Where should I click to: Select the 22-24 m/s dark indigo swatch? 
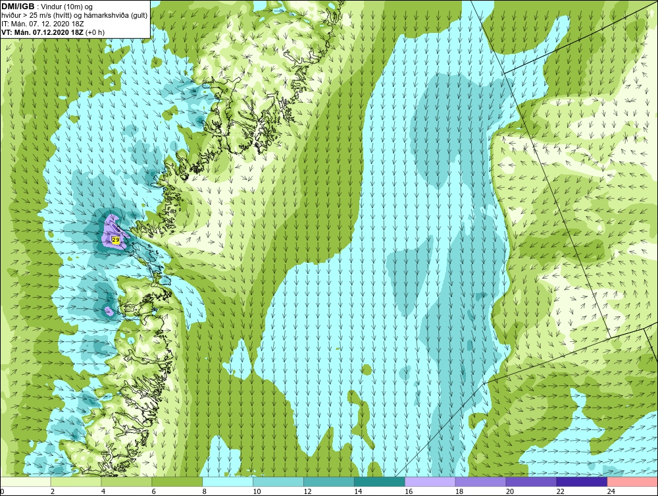582,482
